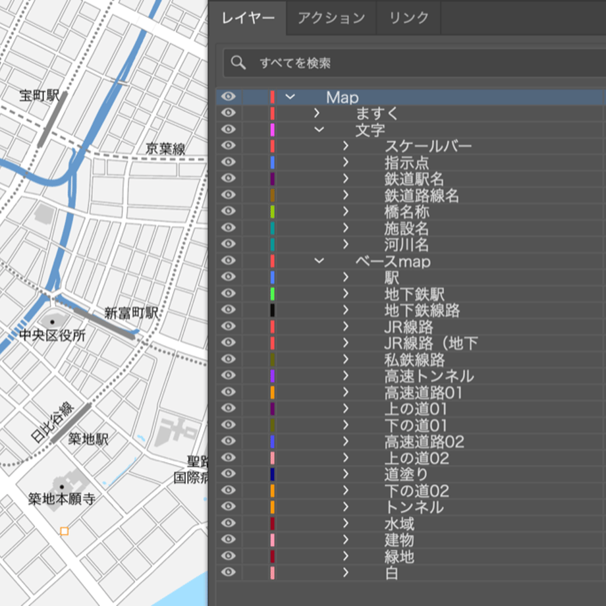Screen dimensions: 606x606
Task: Toggle visibility of 鉄道駅名 layer
Action: pos(229,178)
